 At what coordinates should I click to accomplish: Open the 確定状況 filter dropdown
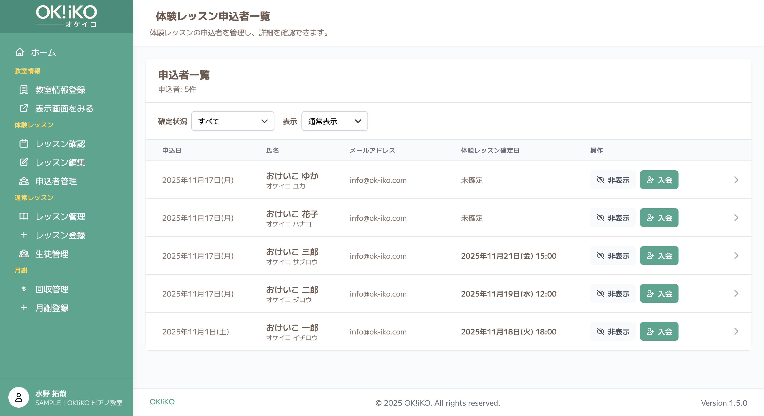233,121
